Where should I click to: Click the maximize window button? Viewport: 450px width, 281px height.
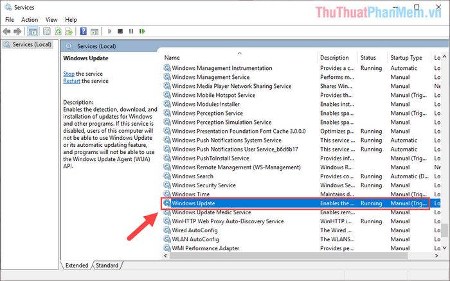tap(417, 7)
